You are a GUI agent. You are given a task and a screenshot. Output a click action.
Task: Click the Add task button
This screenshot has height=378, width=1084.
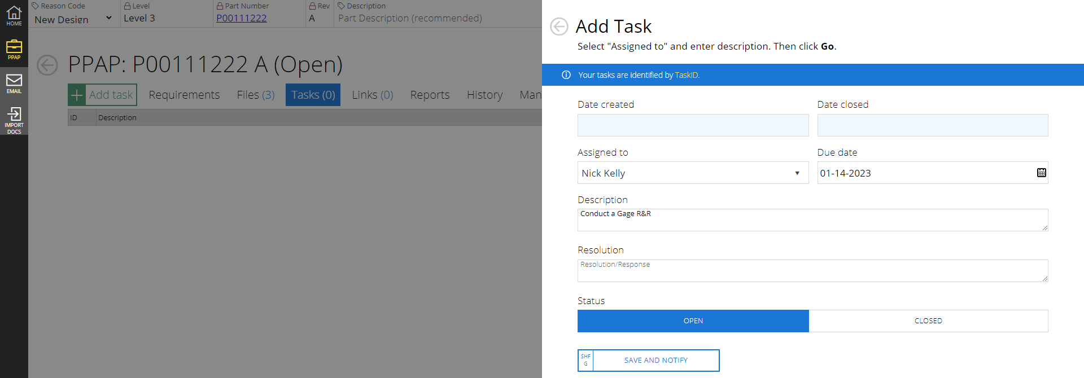click(102, 95)
